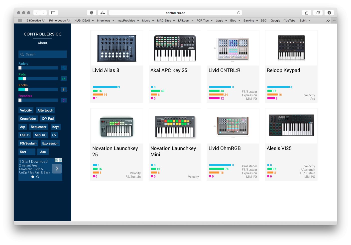This screenshot has width=351, height=245.
Task: Toggle the Velocity filter
Action: coord(26,110)
